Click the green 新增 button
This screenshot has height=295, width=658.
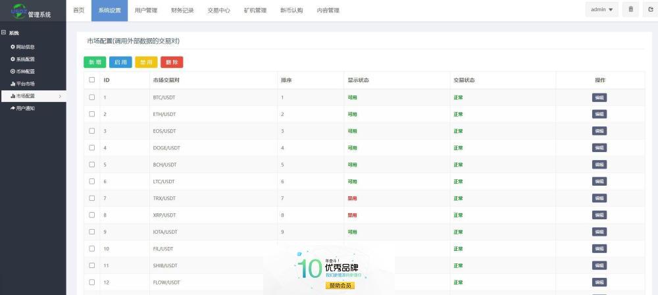coord(95,62)
